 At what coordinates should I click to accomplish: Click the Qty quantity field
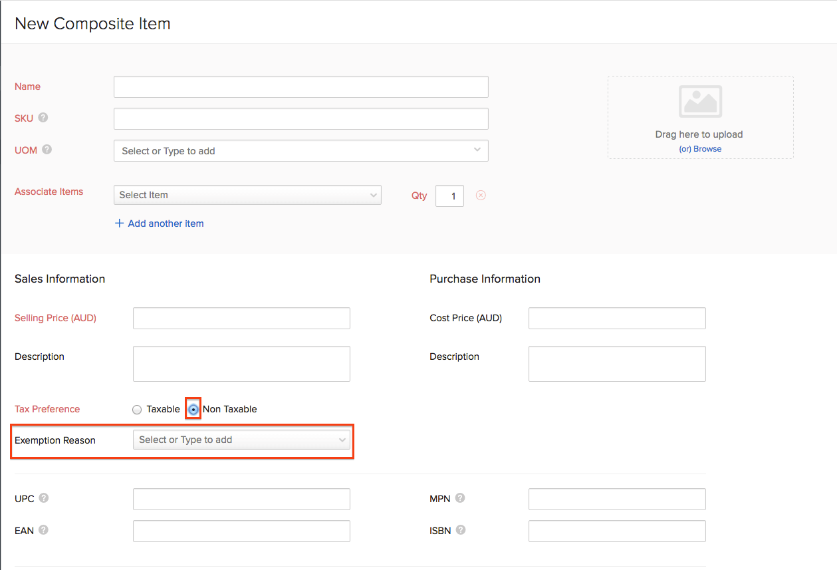tap(449, 196)
